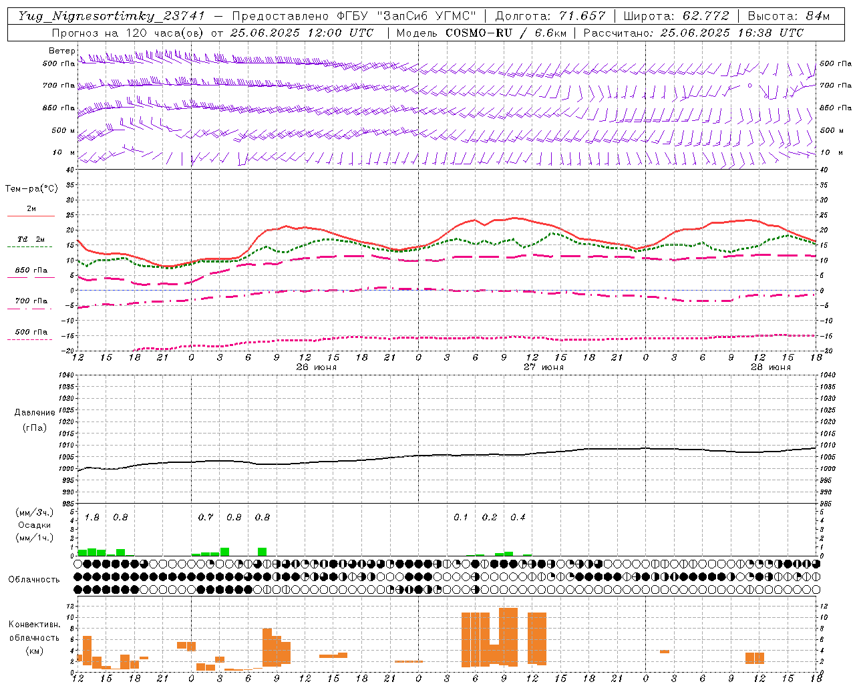Screen dimensions: 855x684
Task: Select the 700 гПа temperature legend entry
Action: tap(31, 301)
